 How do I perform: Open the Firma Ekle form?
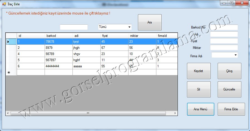click(x=231, y=109)
